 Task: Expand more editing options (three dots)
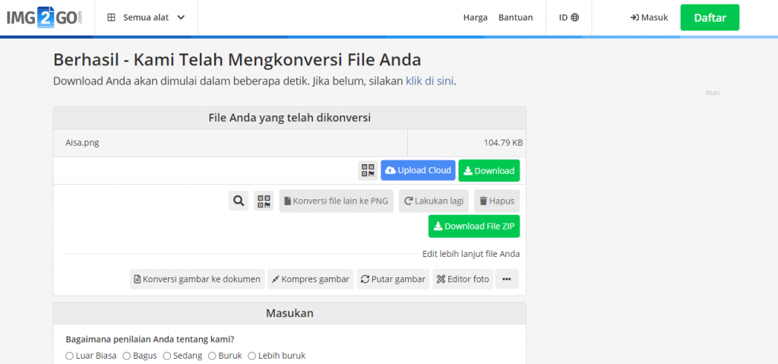tap(507, 279)
